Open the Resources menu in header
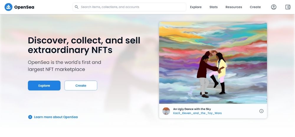 pyautogui.click(x=234, y=7)
